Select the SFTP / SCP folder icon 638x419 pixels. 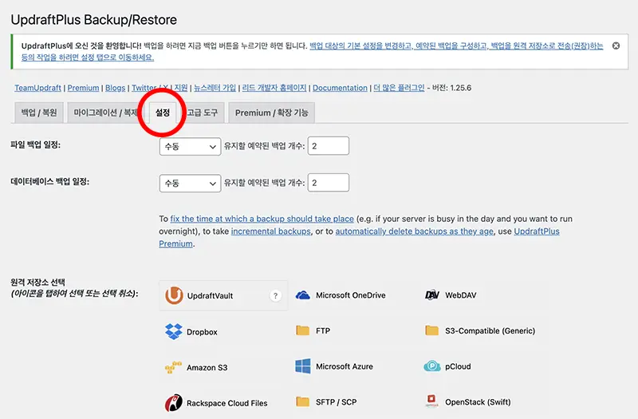click(x=303, y=402)
